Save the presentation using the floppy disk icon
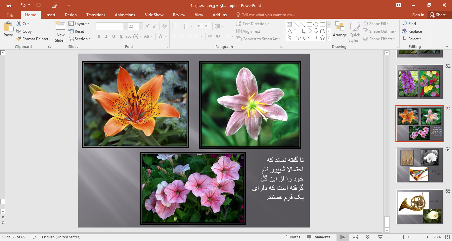The image size is (452, 241). click(x=9, y=5)
